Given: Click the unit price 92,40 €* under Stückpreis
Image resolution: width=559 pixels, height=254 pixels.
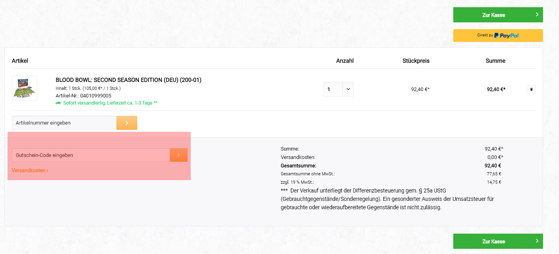Looking at the screenshot, I should 420,89.
